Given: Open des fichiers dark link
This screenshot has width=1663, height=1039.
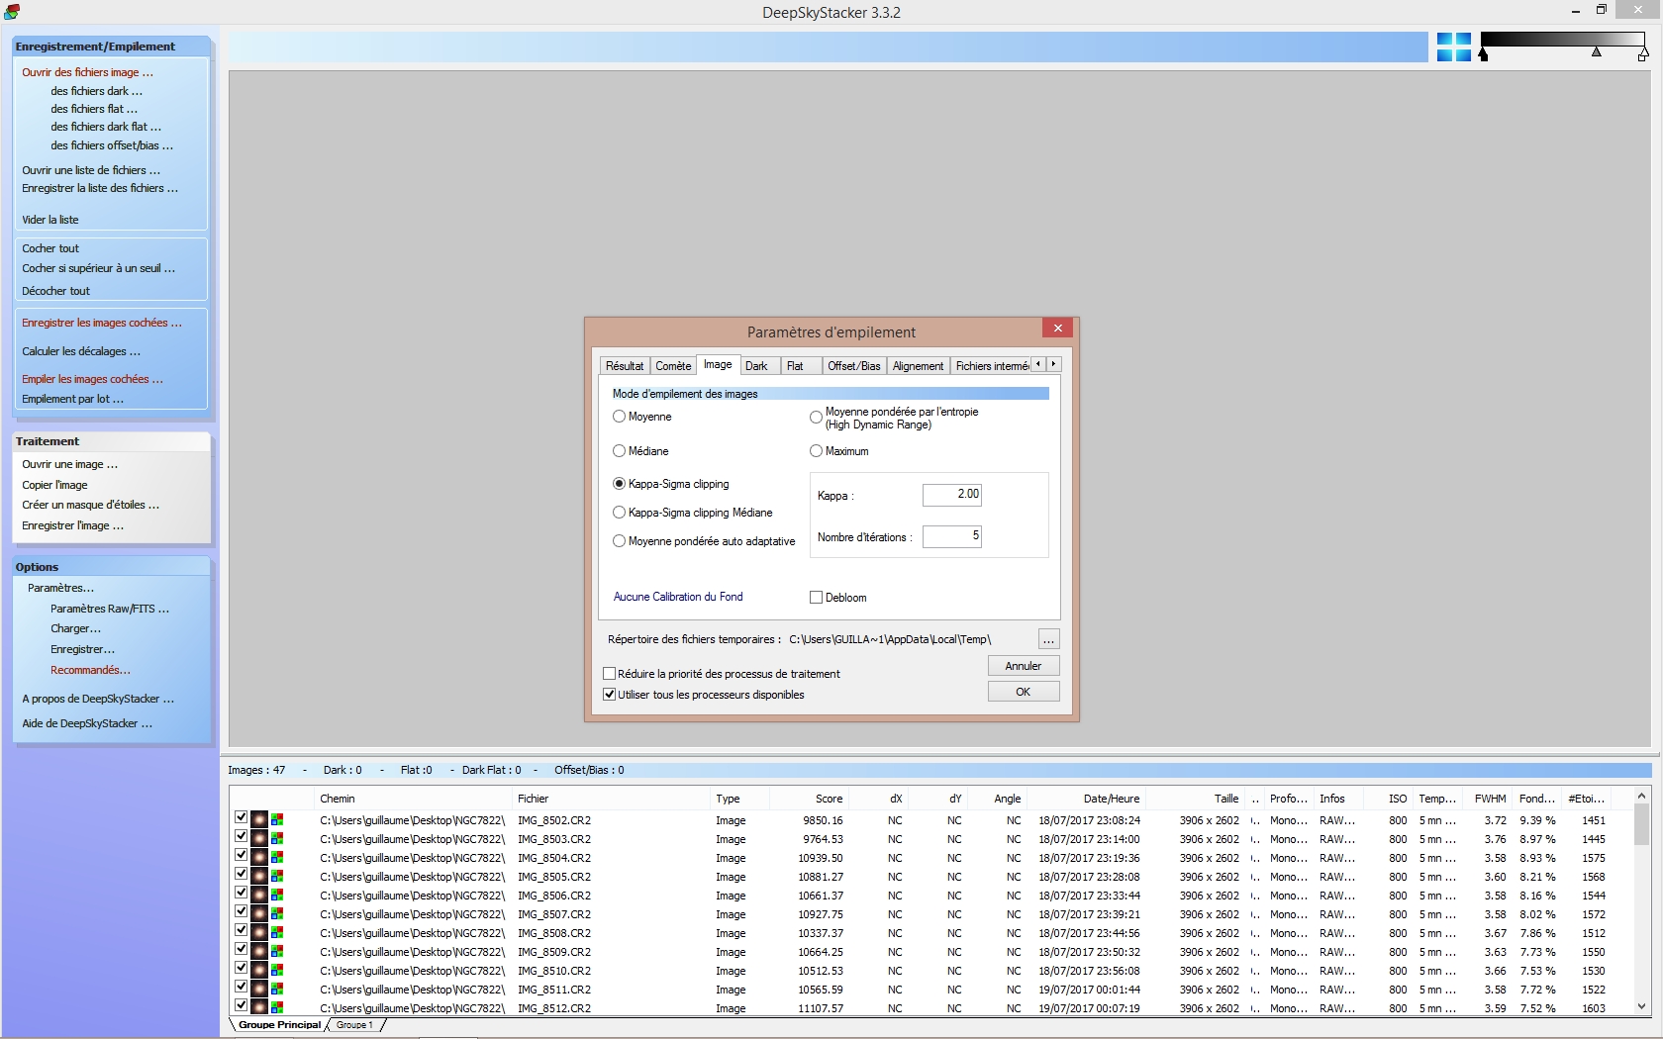Looking at the screenshot, I should (96, 91).
